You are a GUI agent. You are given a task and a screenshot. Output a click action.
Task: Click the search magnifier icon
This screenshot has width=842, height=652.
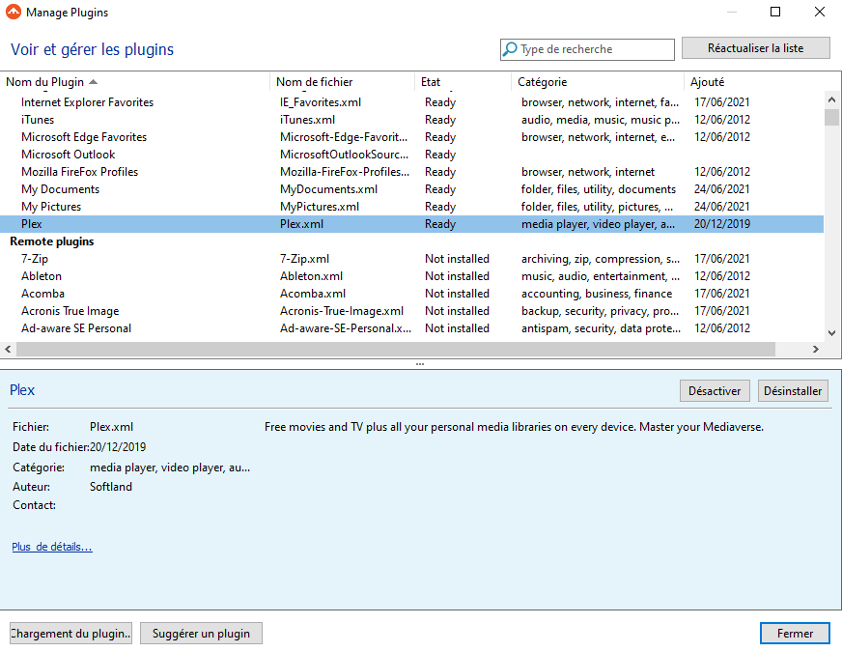509,49
